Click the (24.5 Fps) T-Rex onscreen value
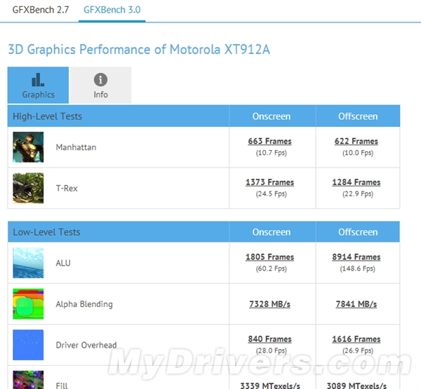 (x=271, y=194)
